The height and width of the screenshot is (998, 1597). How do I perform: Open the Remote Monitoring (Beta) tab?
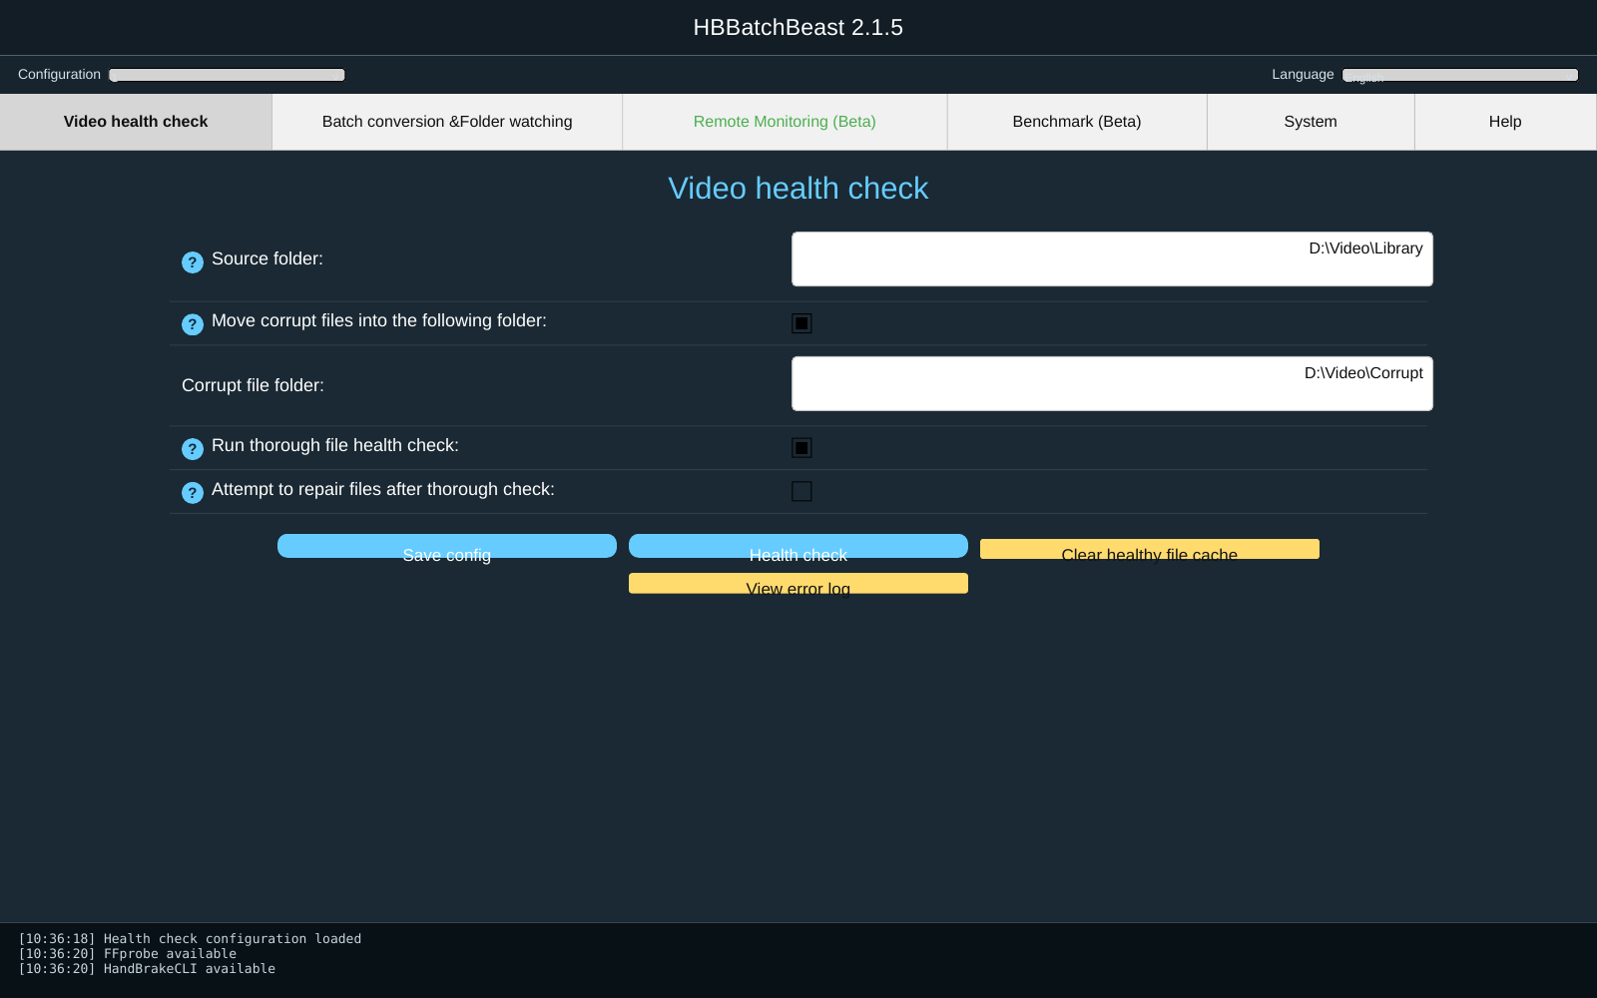(785, 122)
